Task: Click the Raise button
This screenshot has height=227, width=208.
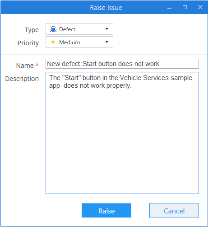Action: point(106,210)
